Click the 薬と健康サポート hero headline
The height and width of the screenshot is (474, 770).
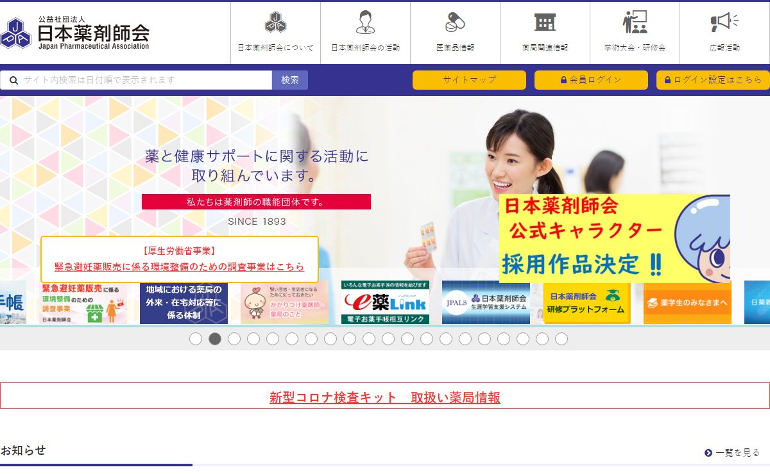(x=257, y=165)
